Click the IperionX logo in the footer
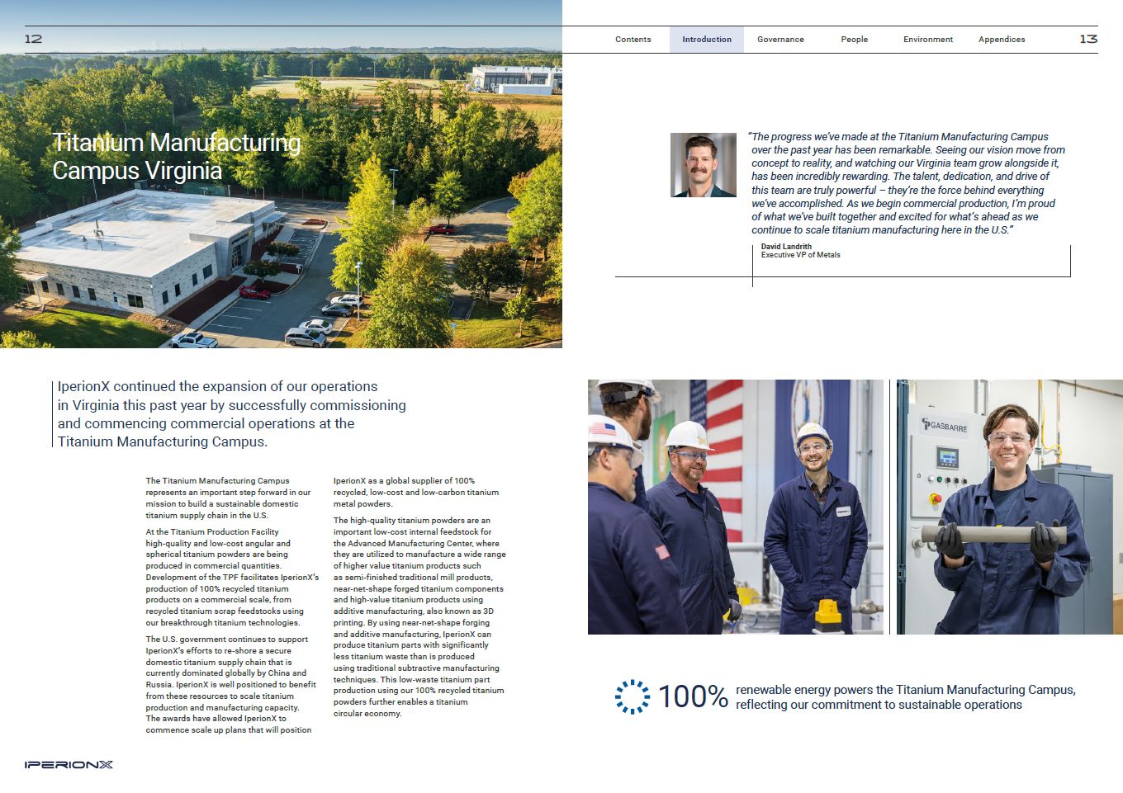This screenshot has width=1123, height=793. click(69, 765)
